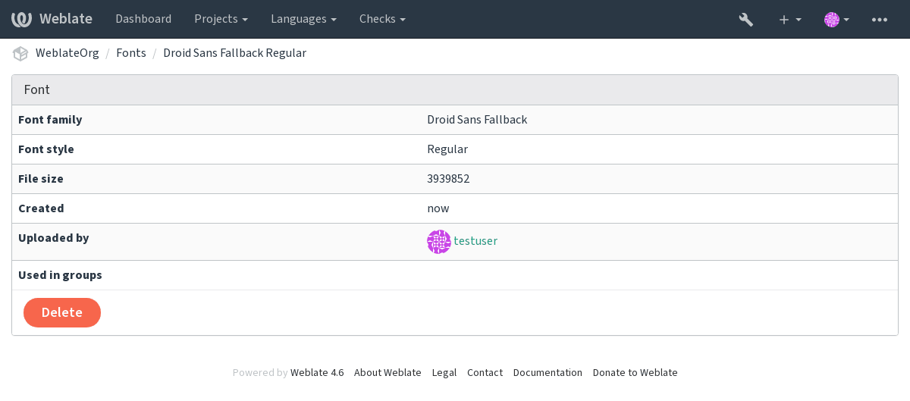Click the Font style label
The width and height of the screenshot is (910, 401).
click(x=46, y=149)
